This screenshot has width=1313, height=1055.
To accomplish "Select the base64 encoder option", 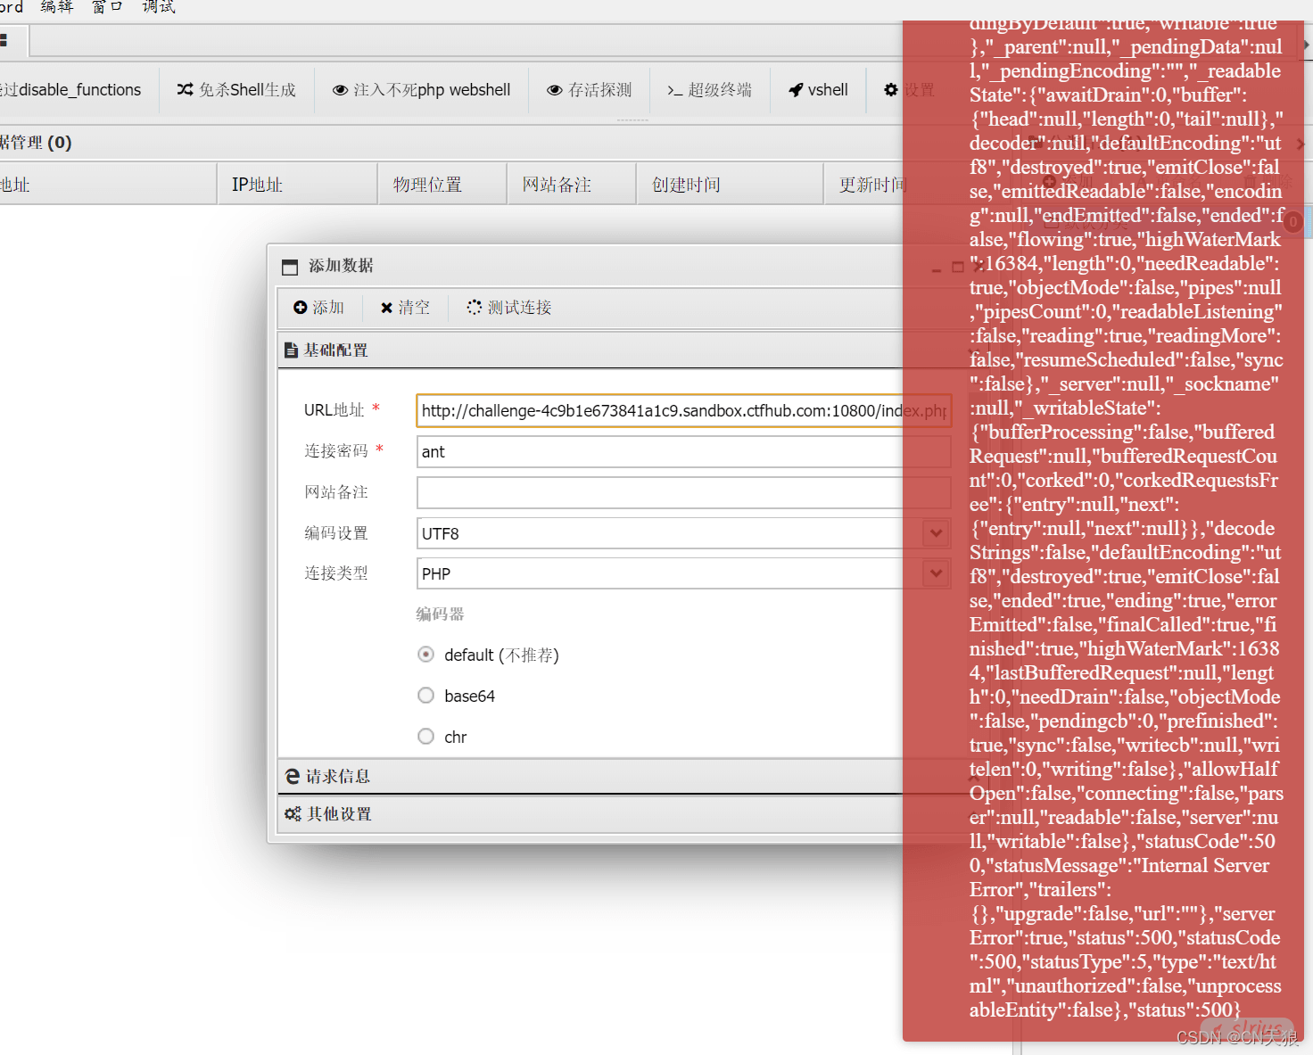I will coord(426,696).
